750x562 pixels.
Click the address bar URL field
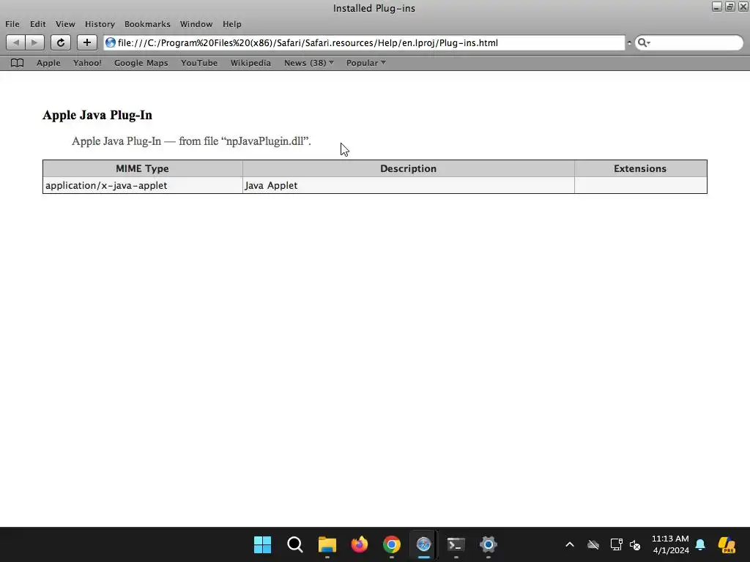coord(364,43)
